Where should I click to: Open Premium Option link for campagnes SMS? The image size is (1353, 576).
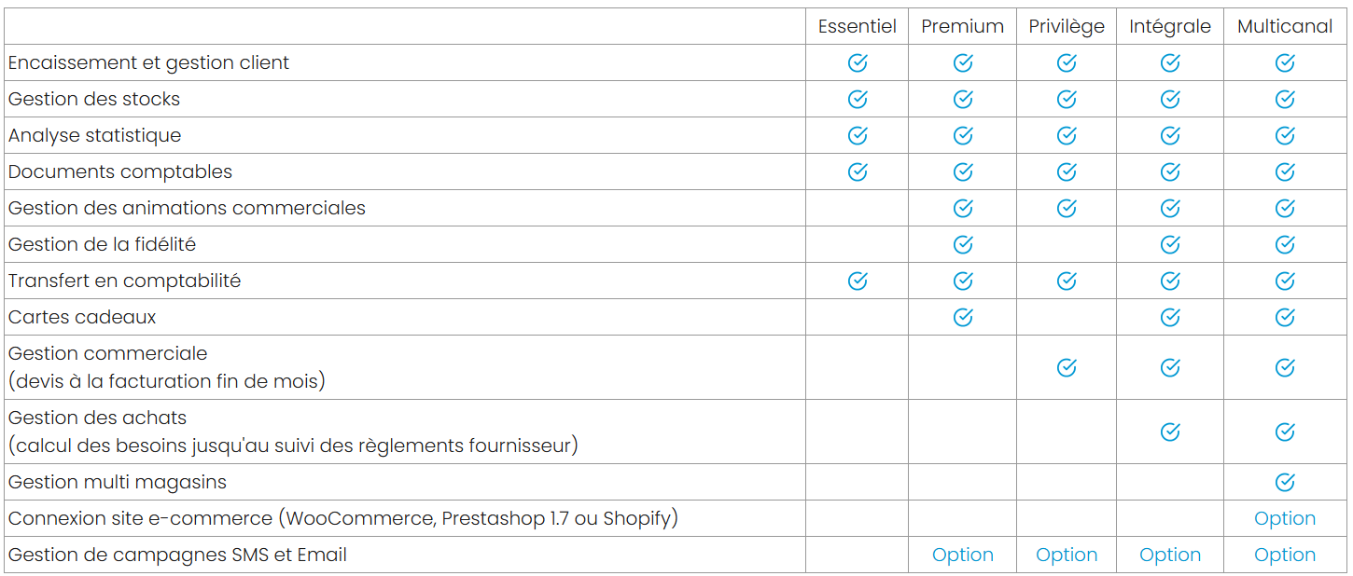[963, 555]
